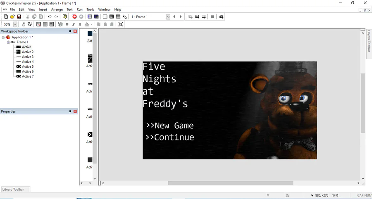Open the Insert menu
Screen dimensions: 372x199
[43, 9]
